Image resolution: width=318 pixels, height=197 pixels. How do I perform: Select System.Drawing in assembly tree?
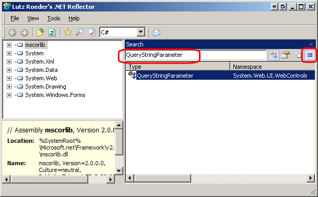click(45, 87)
